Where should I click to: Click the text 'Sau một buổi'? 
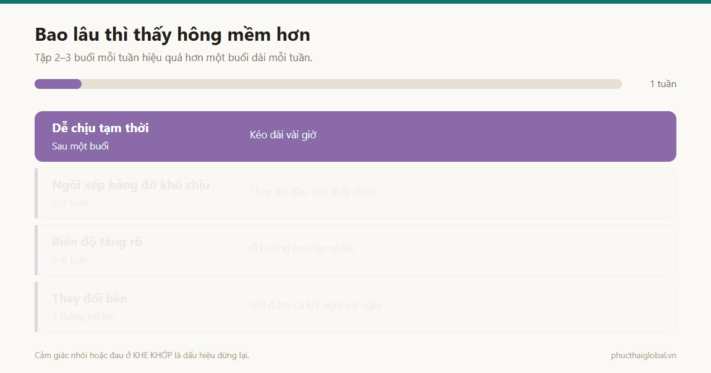[x=80, y=146]
